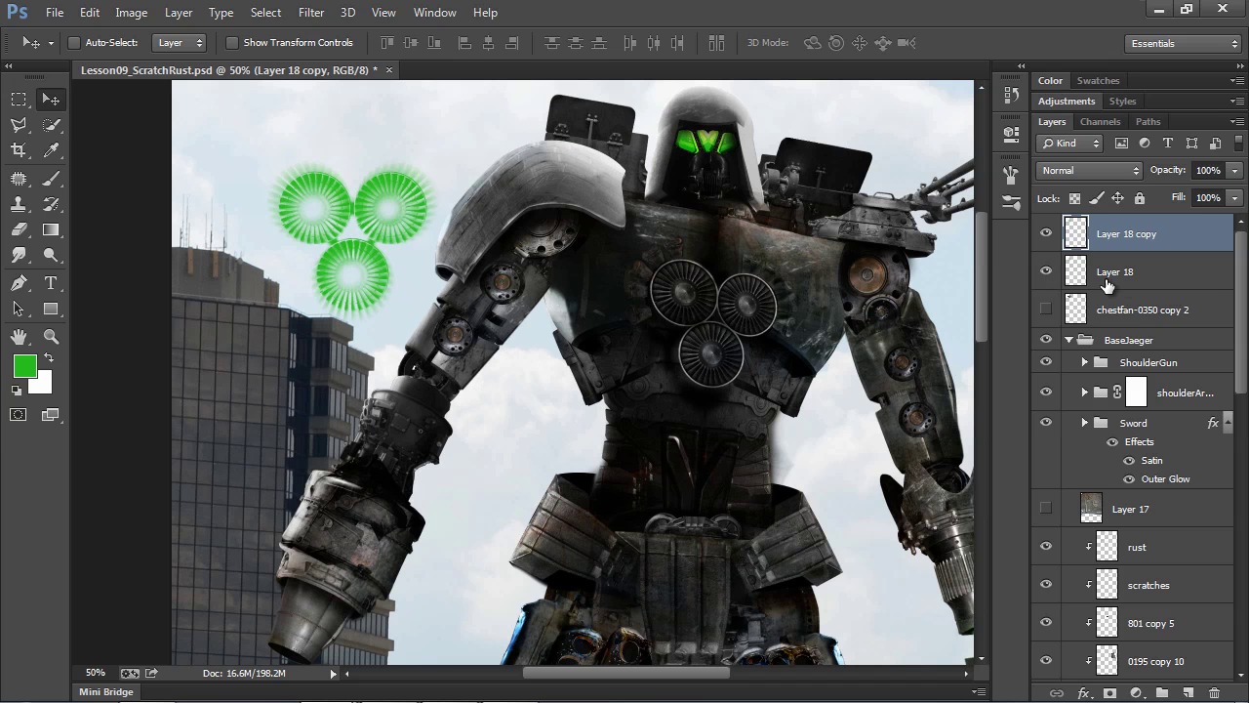Screen dimensions: 1249x703
Task: Open the Mini Bridge panel
Action: [105, 692]
